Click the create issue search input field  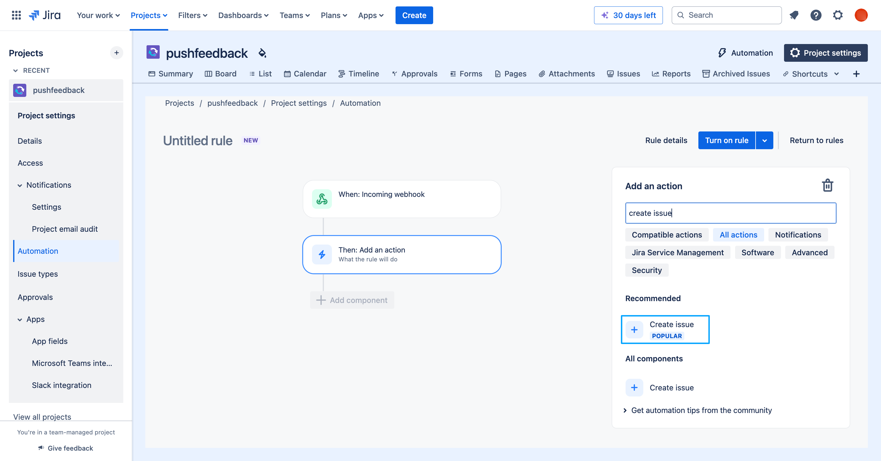click(730, 212)
